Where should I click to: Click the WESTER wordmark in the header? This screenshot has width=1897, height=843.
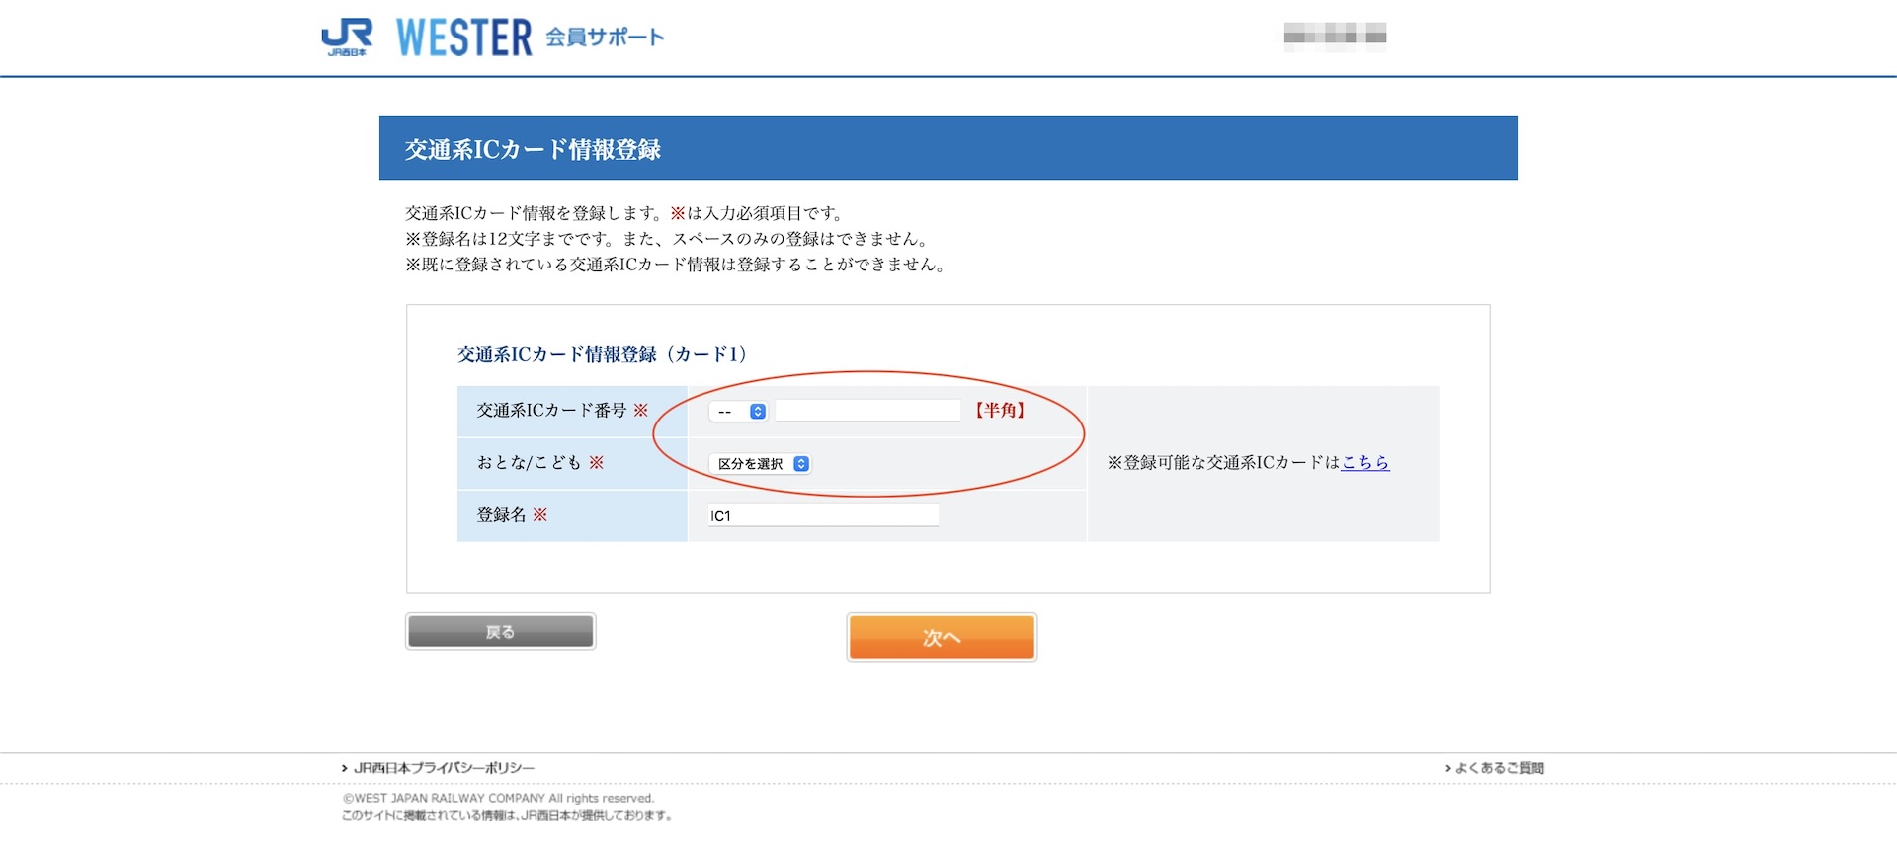(x=463, y=38)
